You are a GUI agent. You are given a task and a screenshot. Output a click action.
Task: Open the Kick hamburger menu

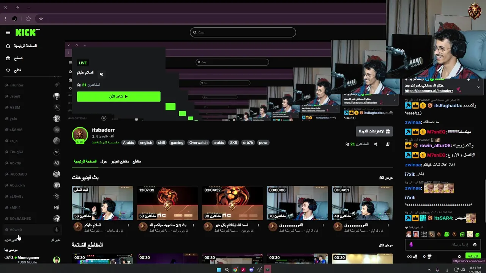click(x=8, y=33)
